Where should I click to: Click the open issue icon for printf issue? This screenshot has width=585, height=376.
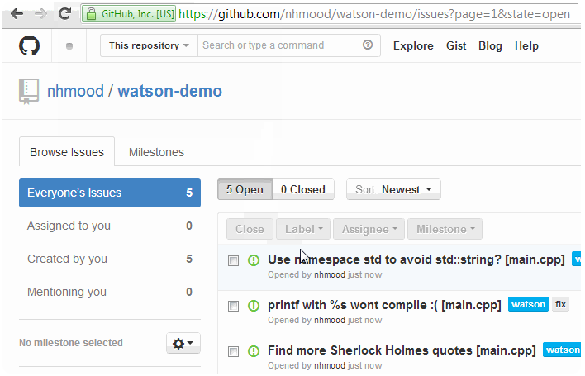pyautogui.click(x=254, y=305)
